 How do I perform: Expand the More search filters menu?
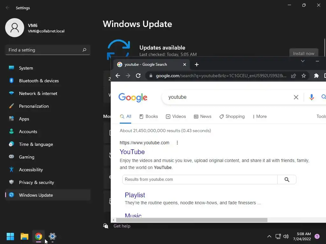(x=260, y=117)
